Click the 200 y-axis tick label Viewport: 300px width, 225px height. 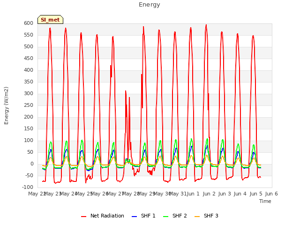click(29, 117)
